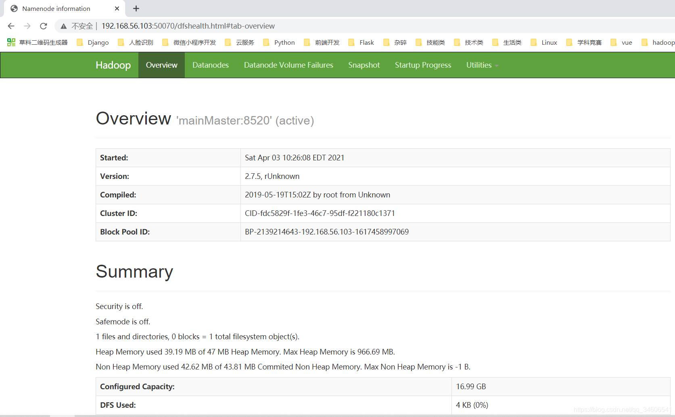The image size is (675, 417).
Task: Open the hadoop bookmark folder
Action: (658, 42)
